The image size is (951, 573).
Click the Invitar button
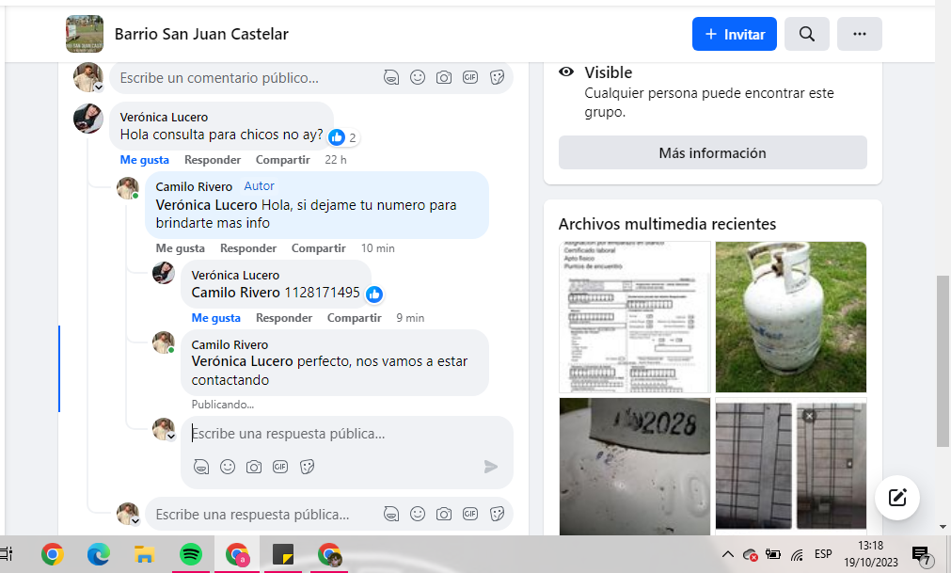click(735, 34)
